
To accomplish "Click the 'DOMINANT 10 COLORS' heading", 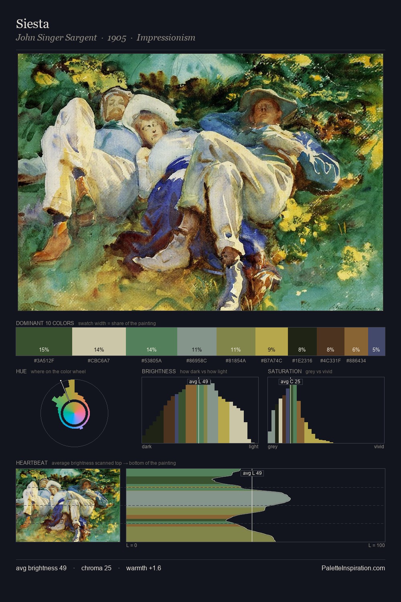I will click(x=45, y=323).
